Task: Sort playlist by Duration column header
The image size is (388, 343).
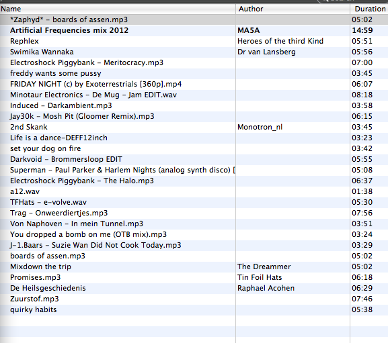Action: [369, 9]
